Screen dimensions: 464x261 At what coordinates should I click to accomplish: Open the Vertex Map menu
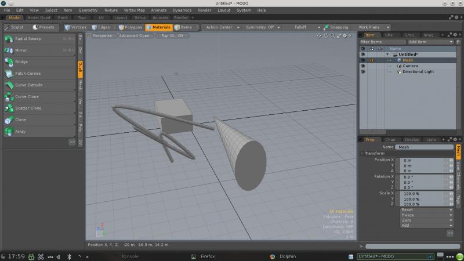(135, 10)
